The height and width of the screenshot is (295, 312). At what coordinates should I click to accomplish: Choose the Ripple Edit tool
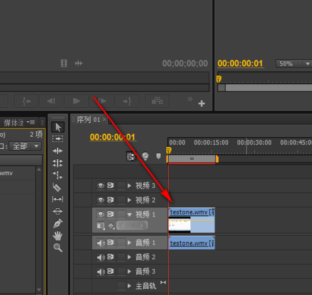pos(58,151)
